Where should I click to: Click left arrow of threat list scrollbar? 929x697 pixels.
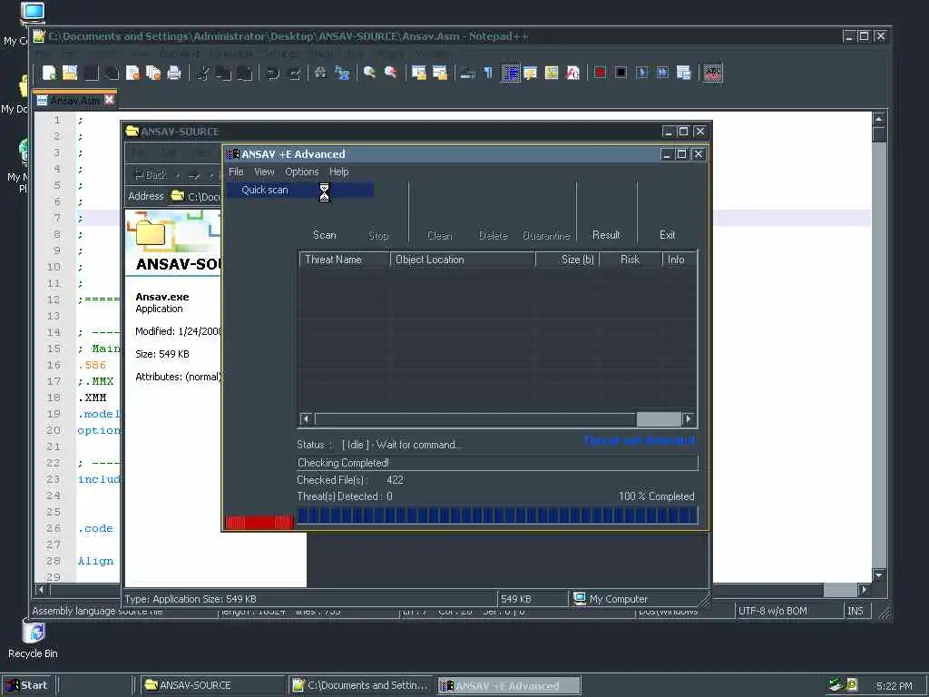[x=306, y=419]
